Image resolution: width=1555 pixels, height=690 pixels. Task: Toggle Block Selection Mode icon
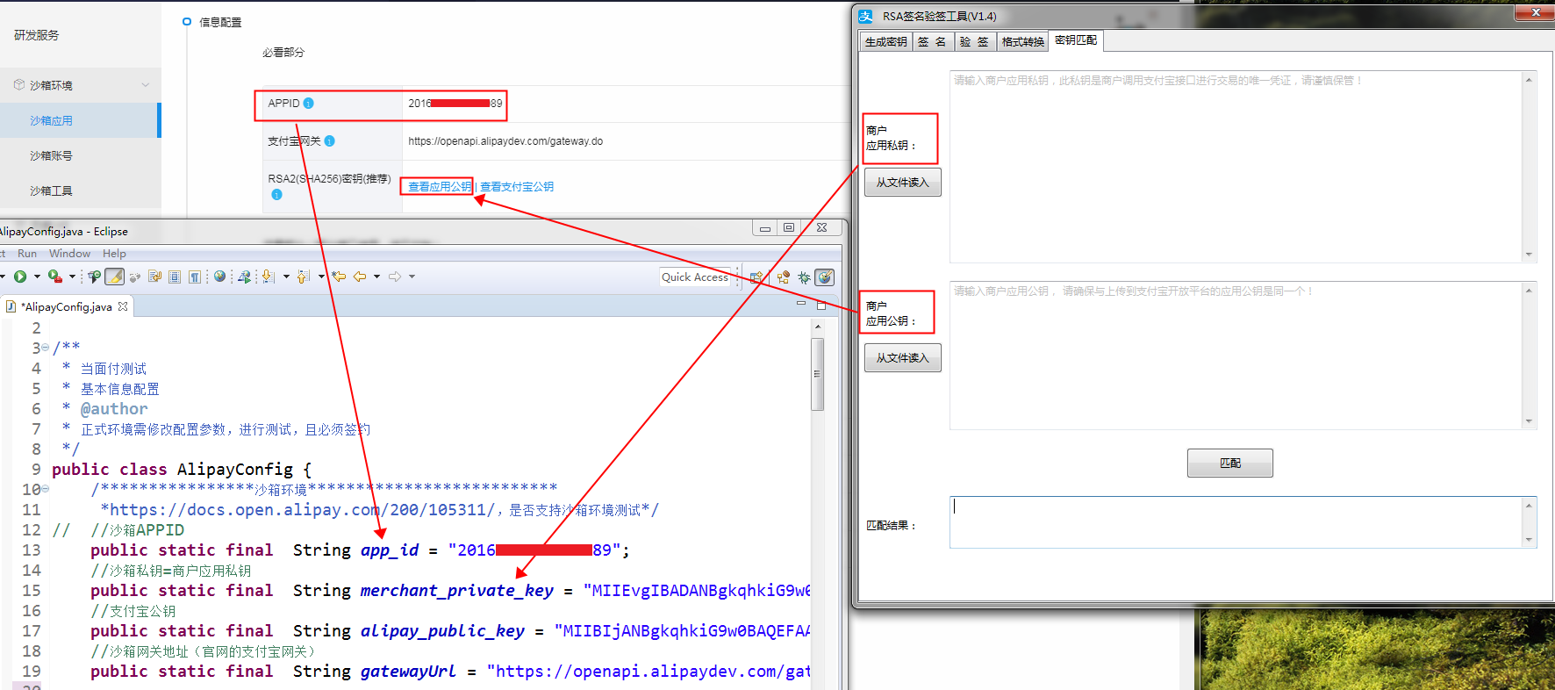pos(175,277)
